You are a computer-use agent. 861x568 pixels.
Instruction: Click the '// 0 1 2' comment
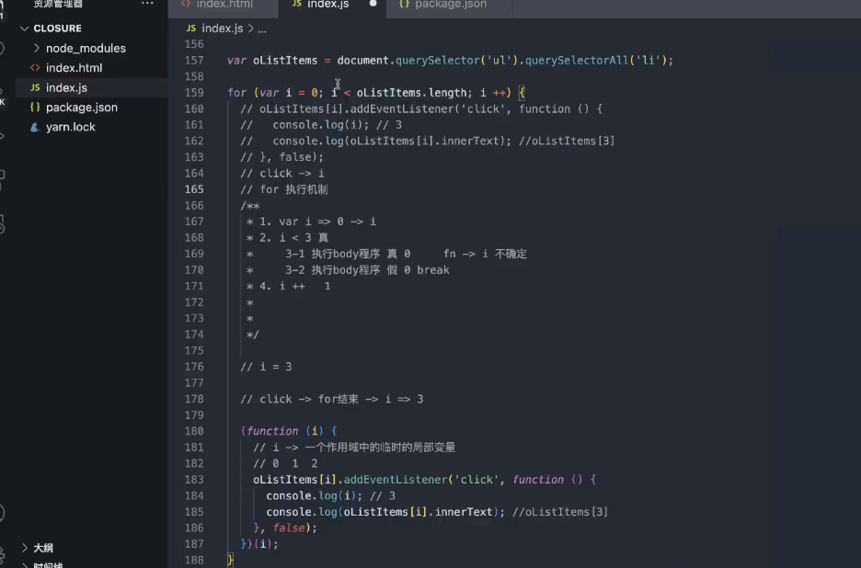point(285,464)
